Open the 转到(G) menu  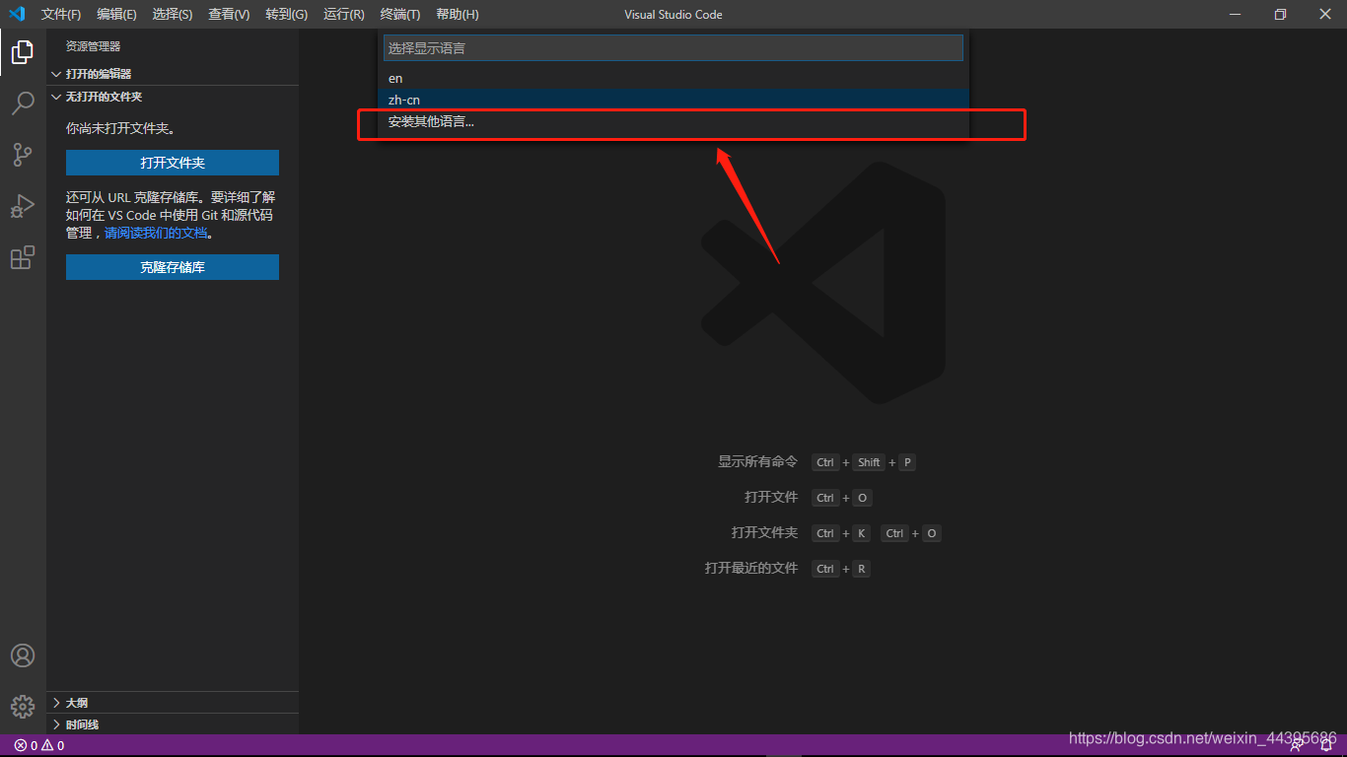tap(287, 14)
